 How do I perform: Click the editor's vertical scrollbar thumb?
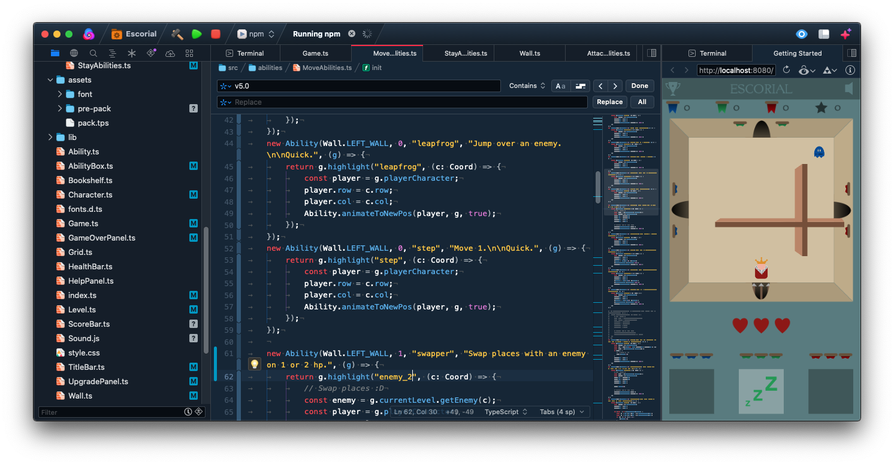click(597, 187)
